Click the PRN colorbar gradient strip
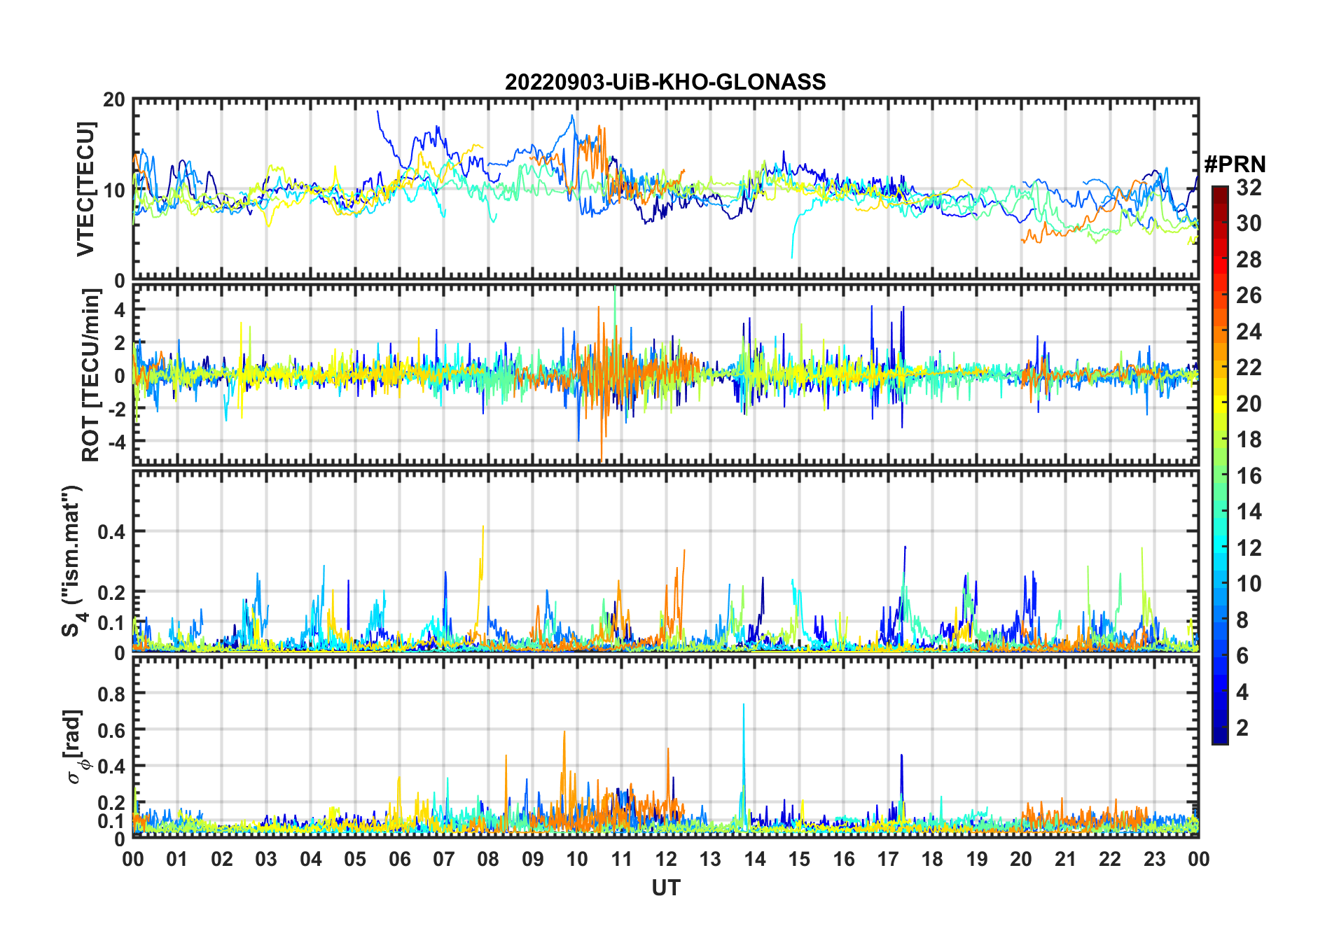The image size is (1332, 931). (x=1219, y=465)
